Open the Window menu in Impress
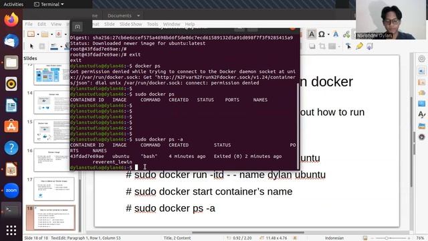This screenshot has height=241, width=428. pyautogui.click(x=171, y=24)
